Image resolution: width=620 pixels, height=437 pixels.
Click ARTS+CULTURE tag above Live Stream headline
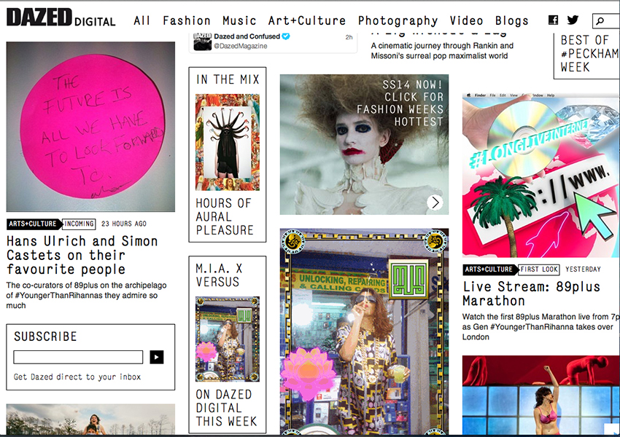pyautogui.click(x=490, y=269)
